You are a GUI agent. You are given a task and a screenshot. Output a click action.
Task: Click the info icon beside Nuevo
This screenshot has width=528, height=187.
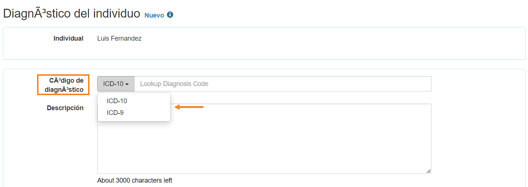[x=170, y=15]
